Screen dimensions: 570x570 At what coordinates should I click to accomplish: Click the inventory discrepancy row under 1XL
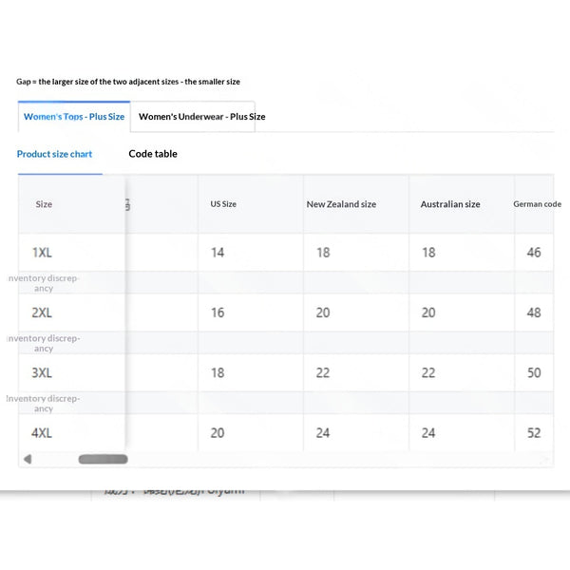(x=286, y=282)
